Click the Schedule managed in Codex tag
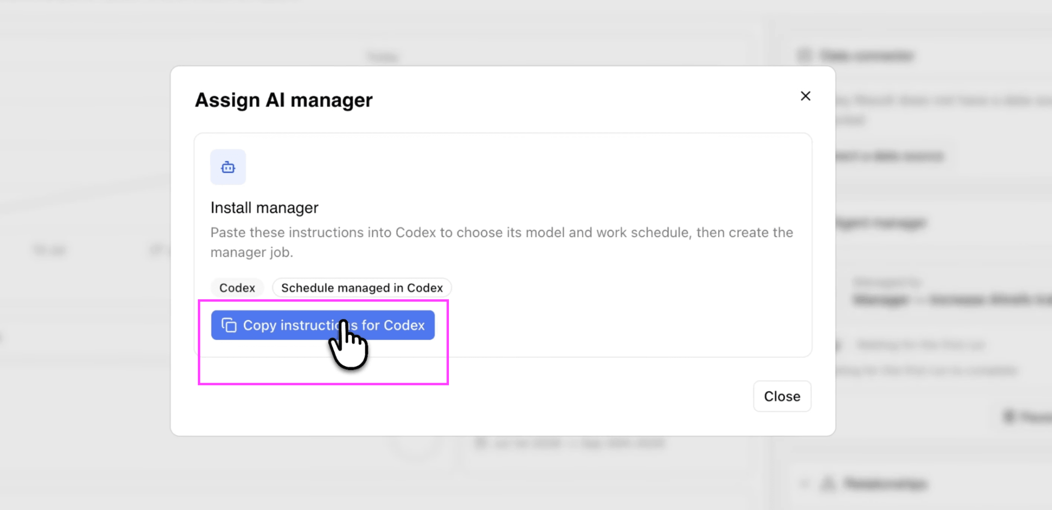The width and height of the screenshot is (1052, 510). (x=362, y=288)
